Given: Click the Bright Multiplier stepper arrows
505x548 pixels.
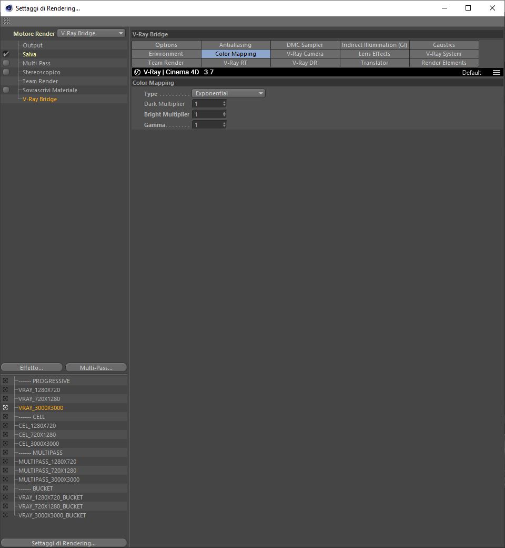Looking at the screenshot, I should click(x=224, y=114).
